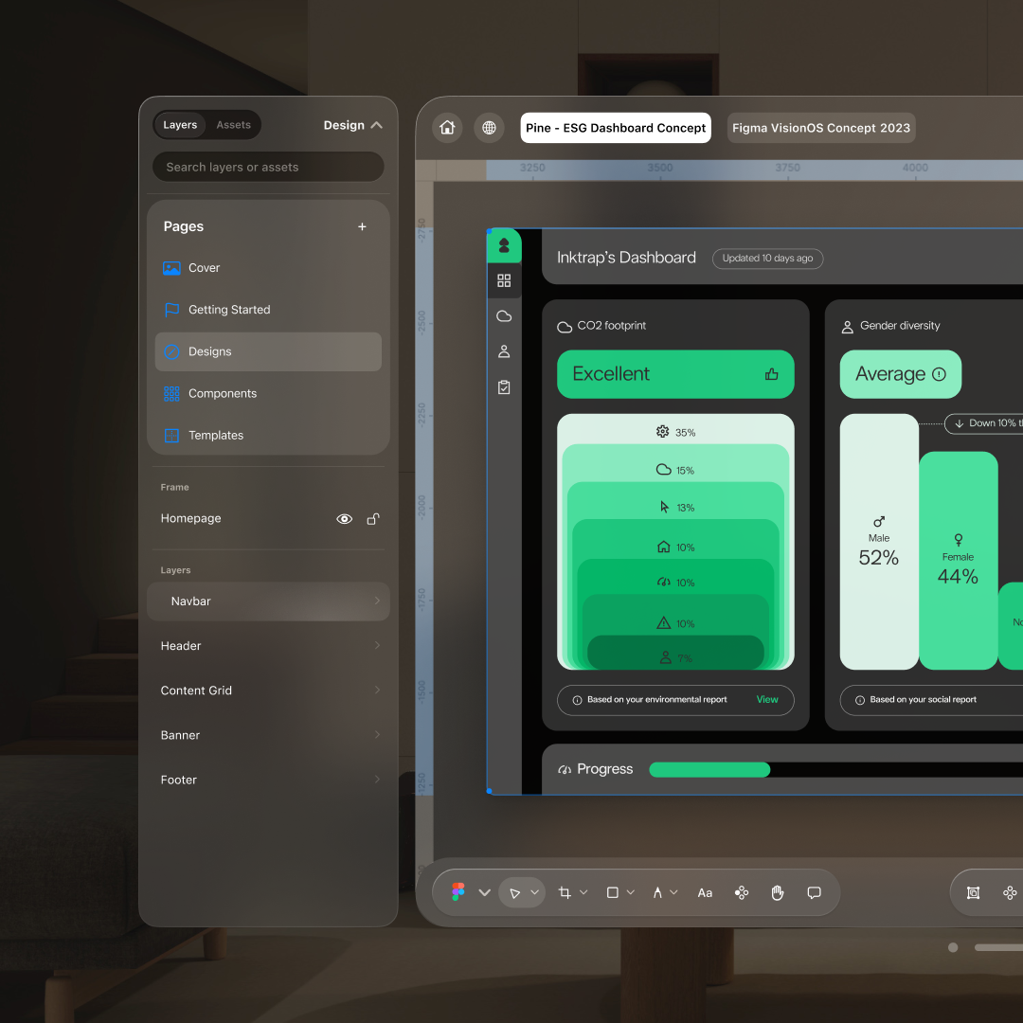Select the Comment bubble tool
Screen dimensions: 1023x1023
pyautogui.click(x=814, y=892)
